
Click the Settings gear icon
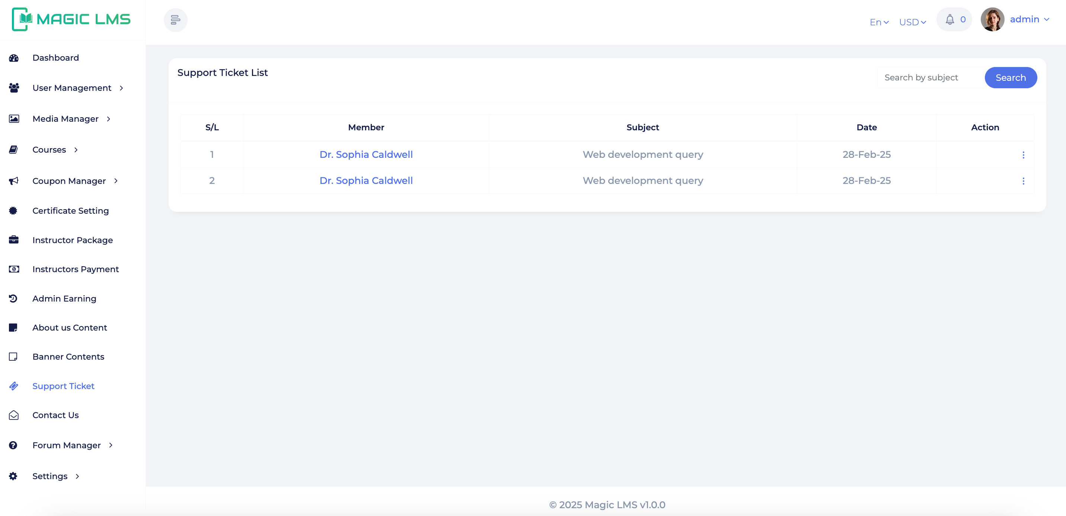13,476
